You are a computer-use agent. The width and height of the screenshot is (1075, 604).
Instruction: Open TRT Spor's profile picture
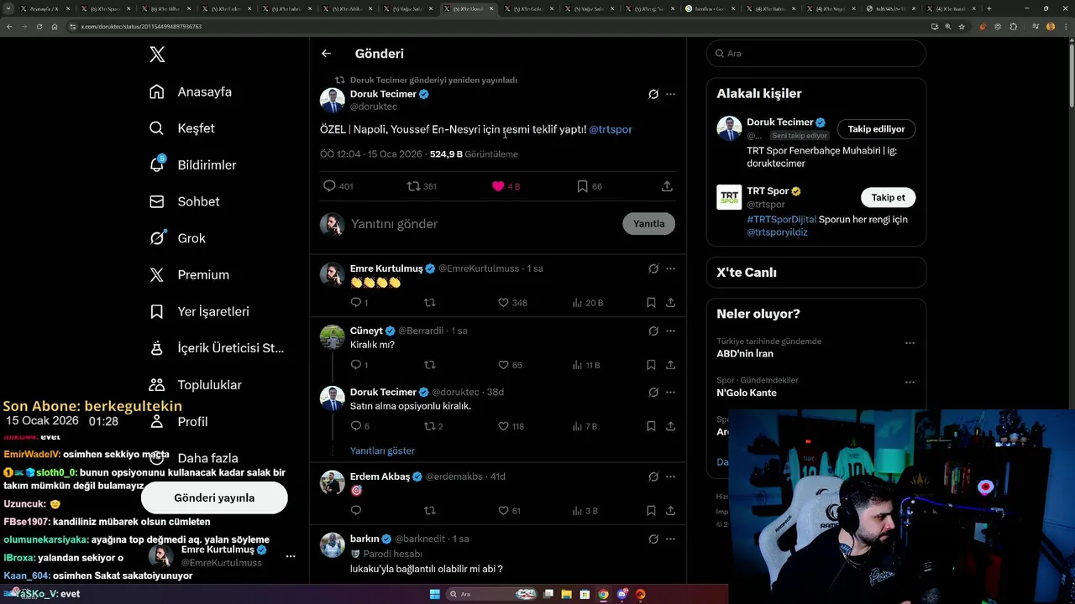click(x=729, y=197)
